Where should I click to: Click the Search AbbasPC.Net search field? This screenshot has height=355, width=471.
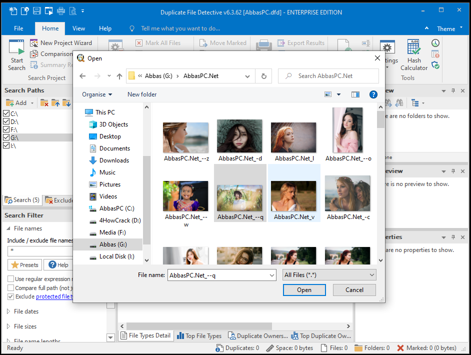tap(328, 76)
